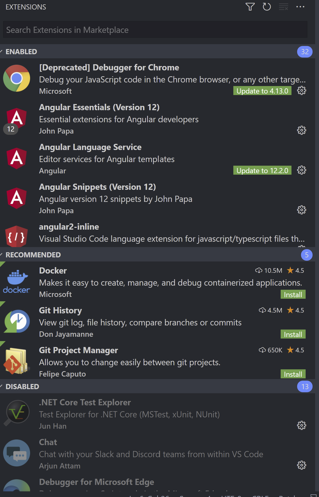Click the .NET Core Test Explorer icon
The width and height of the screenshot is (319, 497).
(17, 413)
